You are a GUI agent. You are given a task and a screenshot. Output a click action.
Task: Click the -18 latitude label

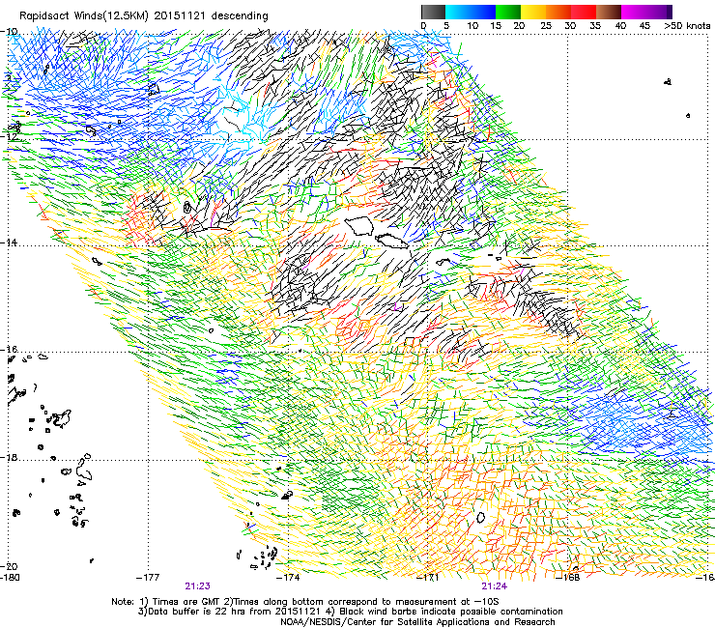pos(10,457)
